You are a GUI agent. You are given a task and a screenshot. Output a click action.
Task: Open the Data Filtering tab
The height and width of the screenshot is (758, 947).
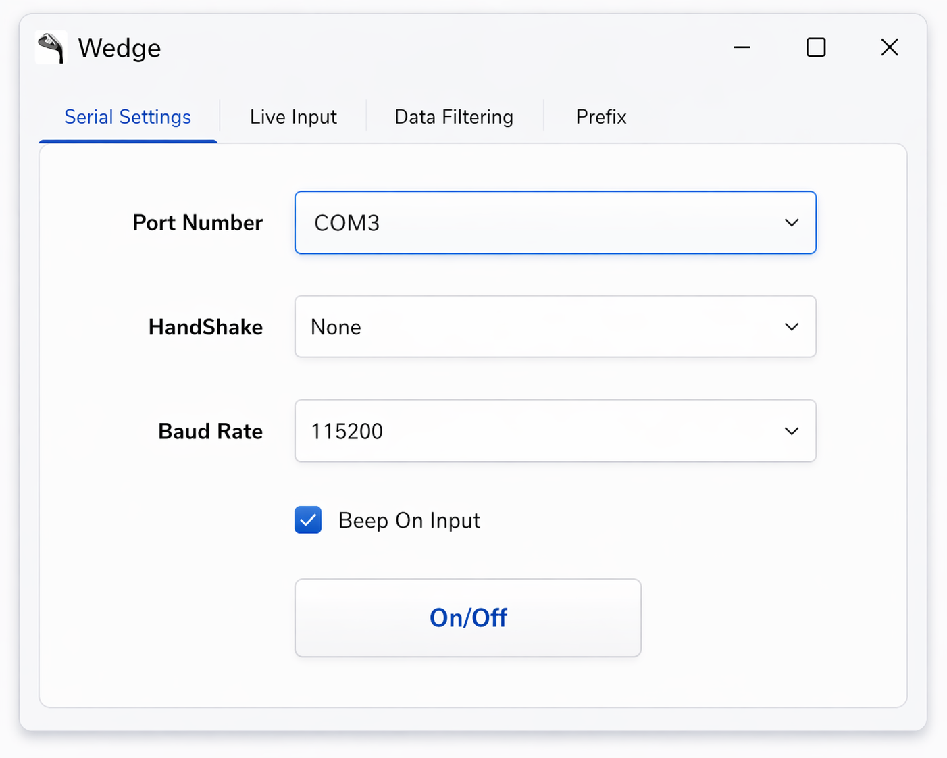[453, 116]
